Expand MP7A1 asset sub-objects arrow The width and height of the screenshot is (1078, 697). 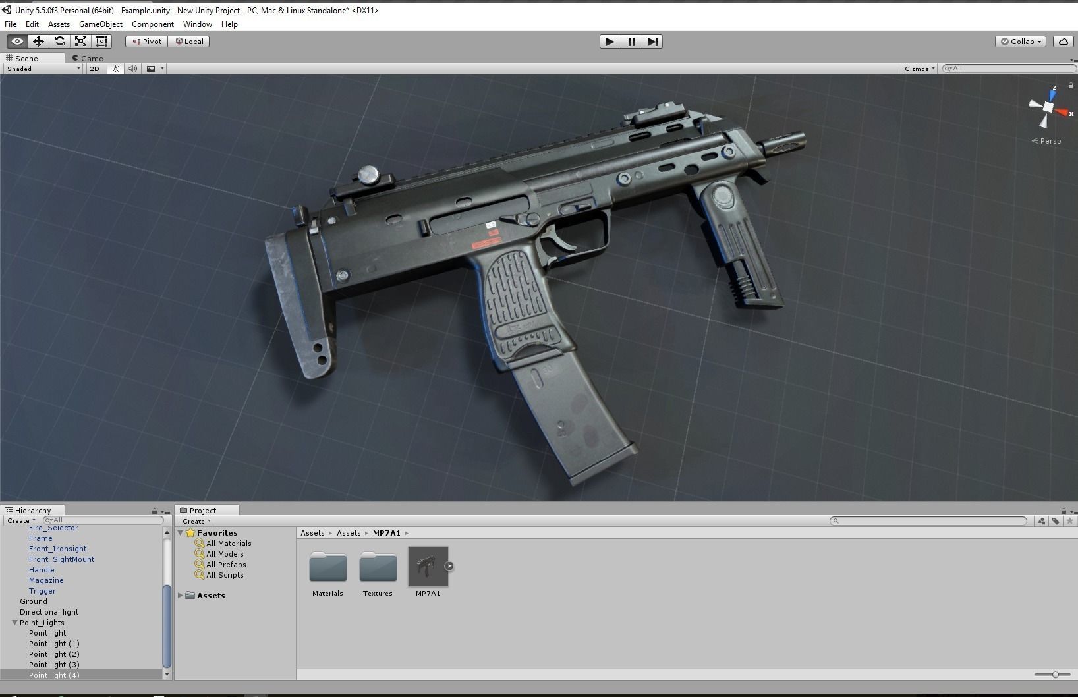click(x=449, y=566)
